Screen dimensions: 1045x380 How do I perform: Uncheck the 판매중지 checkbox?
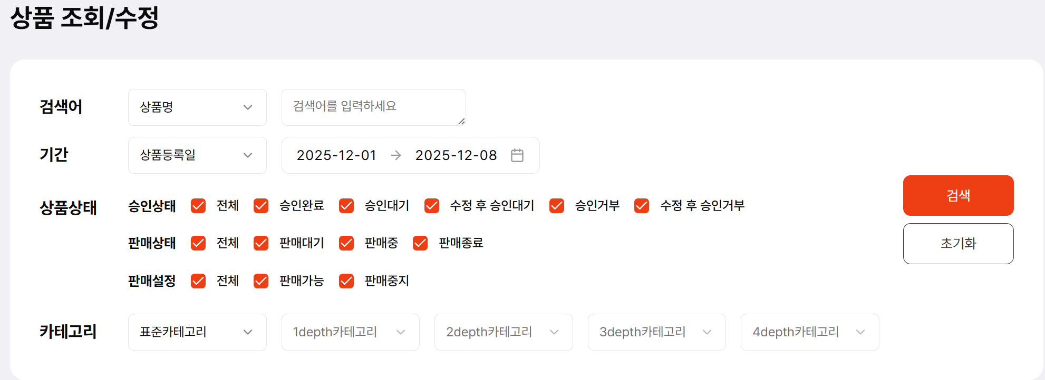pos(346,281)
